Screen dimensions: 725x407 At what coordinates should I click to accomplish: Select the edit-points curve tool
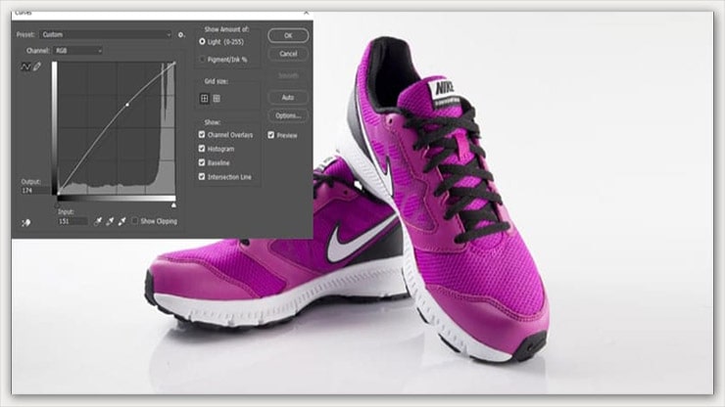25,68
